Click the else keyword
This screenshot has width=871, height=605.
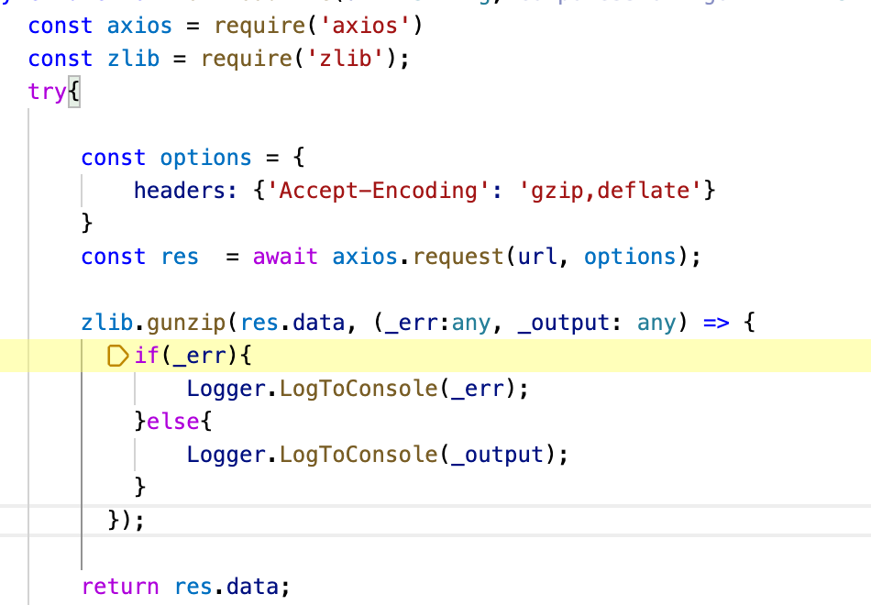[172, 421]
